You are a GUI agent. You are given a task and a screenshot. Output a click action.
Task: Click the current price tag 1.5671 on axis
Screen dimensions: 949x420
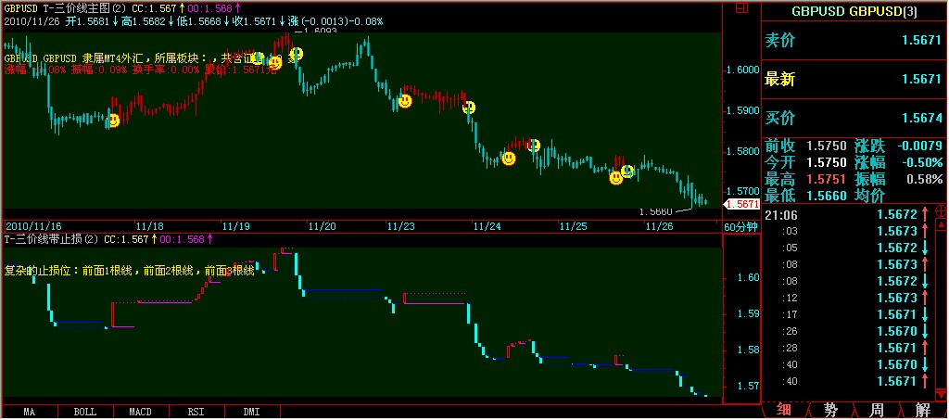(x=743, y=205)
